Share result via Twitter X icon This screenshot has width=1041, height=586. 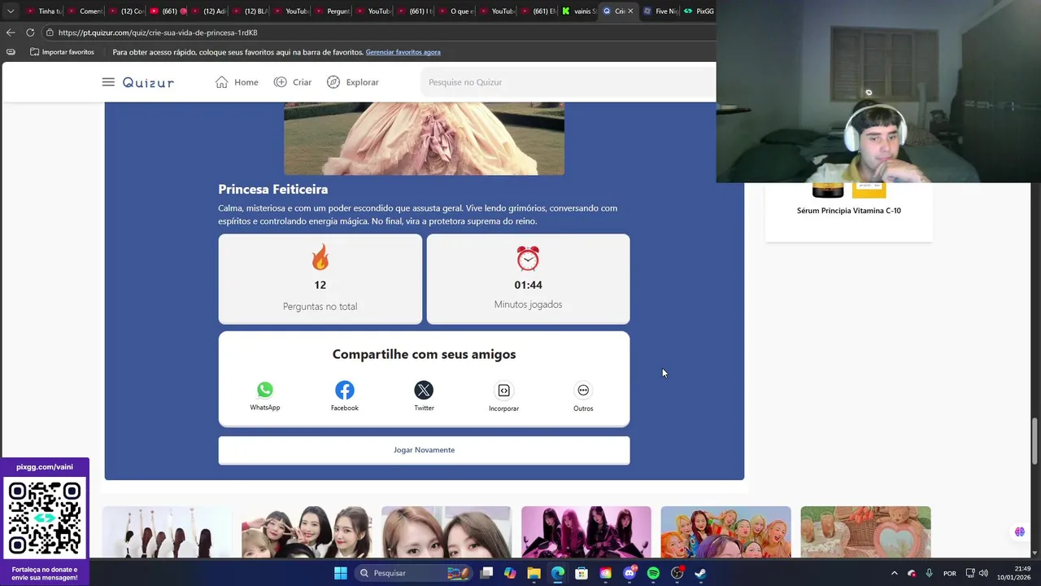[424, 390]
